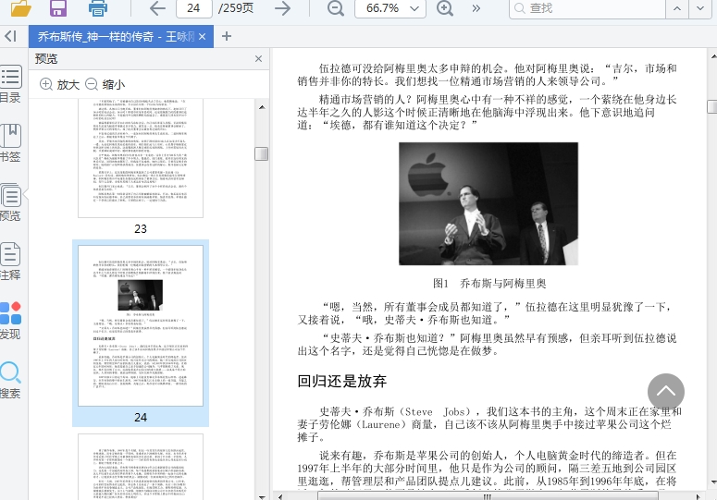
Task: Collapse the sidebar with the arrow toggle
Action: 10,36
